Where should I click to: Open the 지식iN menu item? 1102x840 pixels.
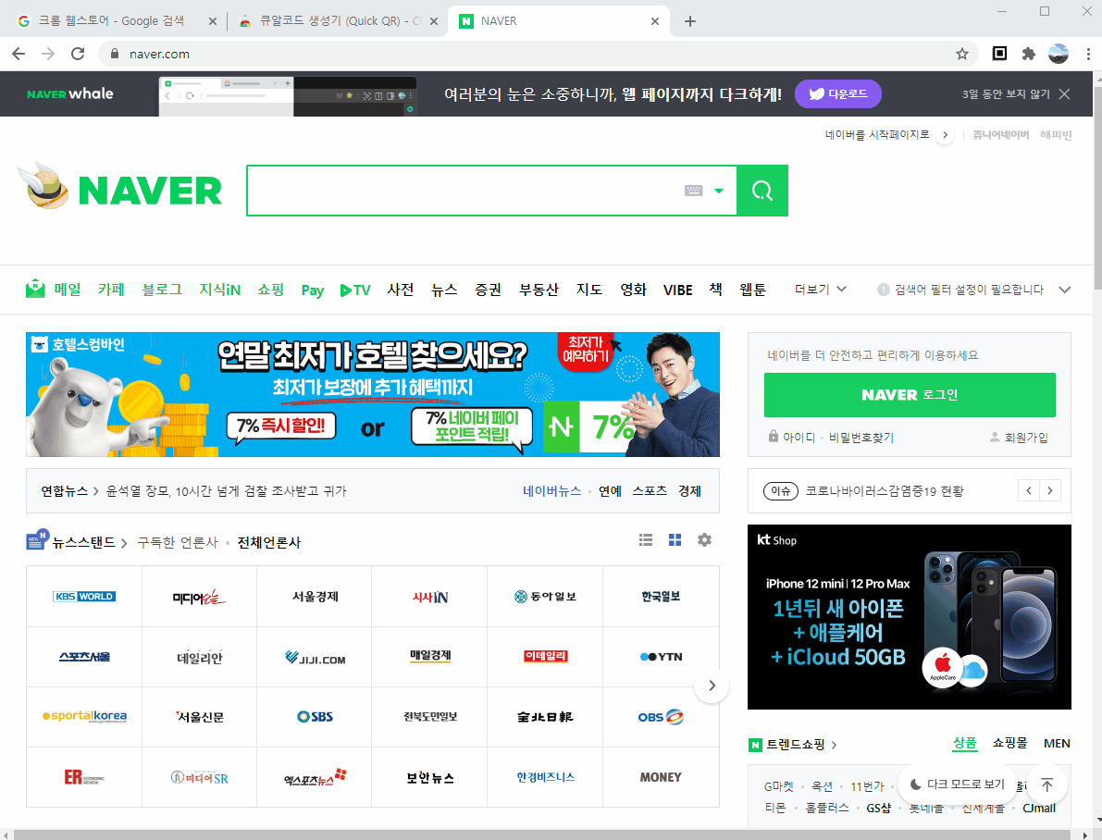(x=219, y=290)
